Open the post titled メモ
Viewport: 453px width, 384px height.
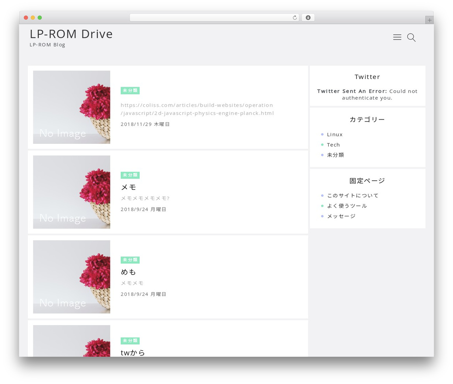(128, 187)
